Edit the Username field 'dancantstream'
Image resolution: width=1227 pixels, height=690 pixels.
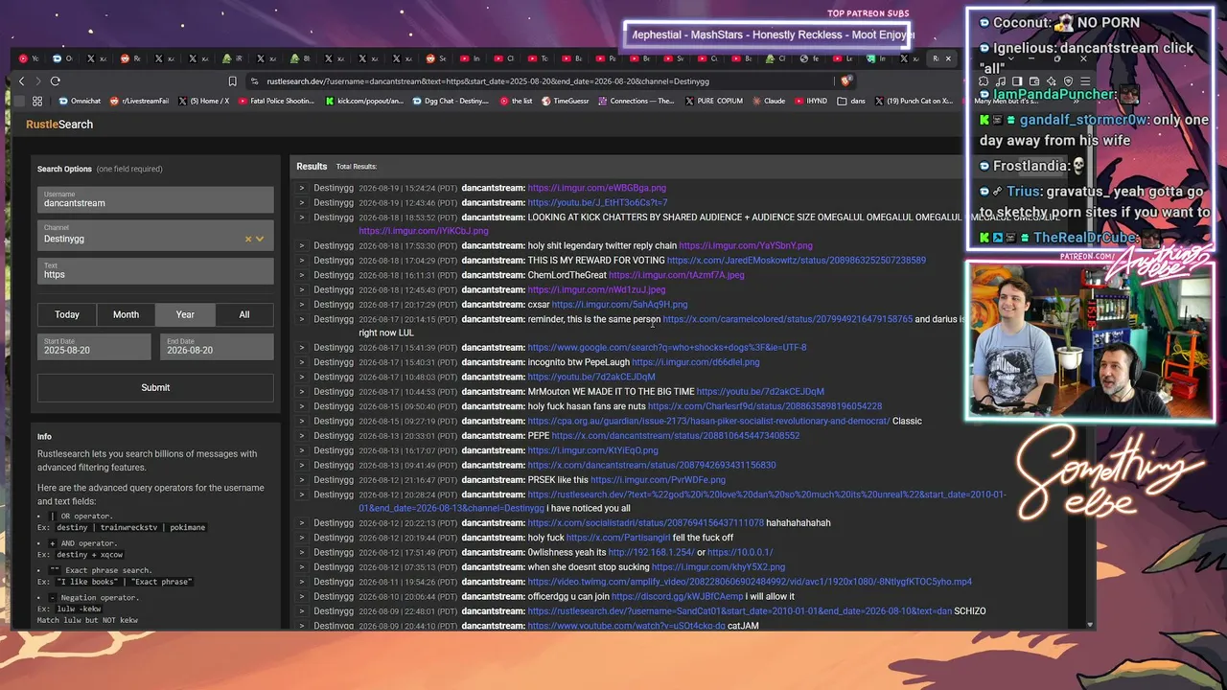(155, 199)
